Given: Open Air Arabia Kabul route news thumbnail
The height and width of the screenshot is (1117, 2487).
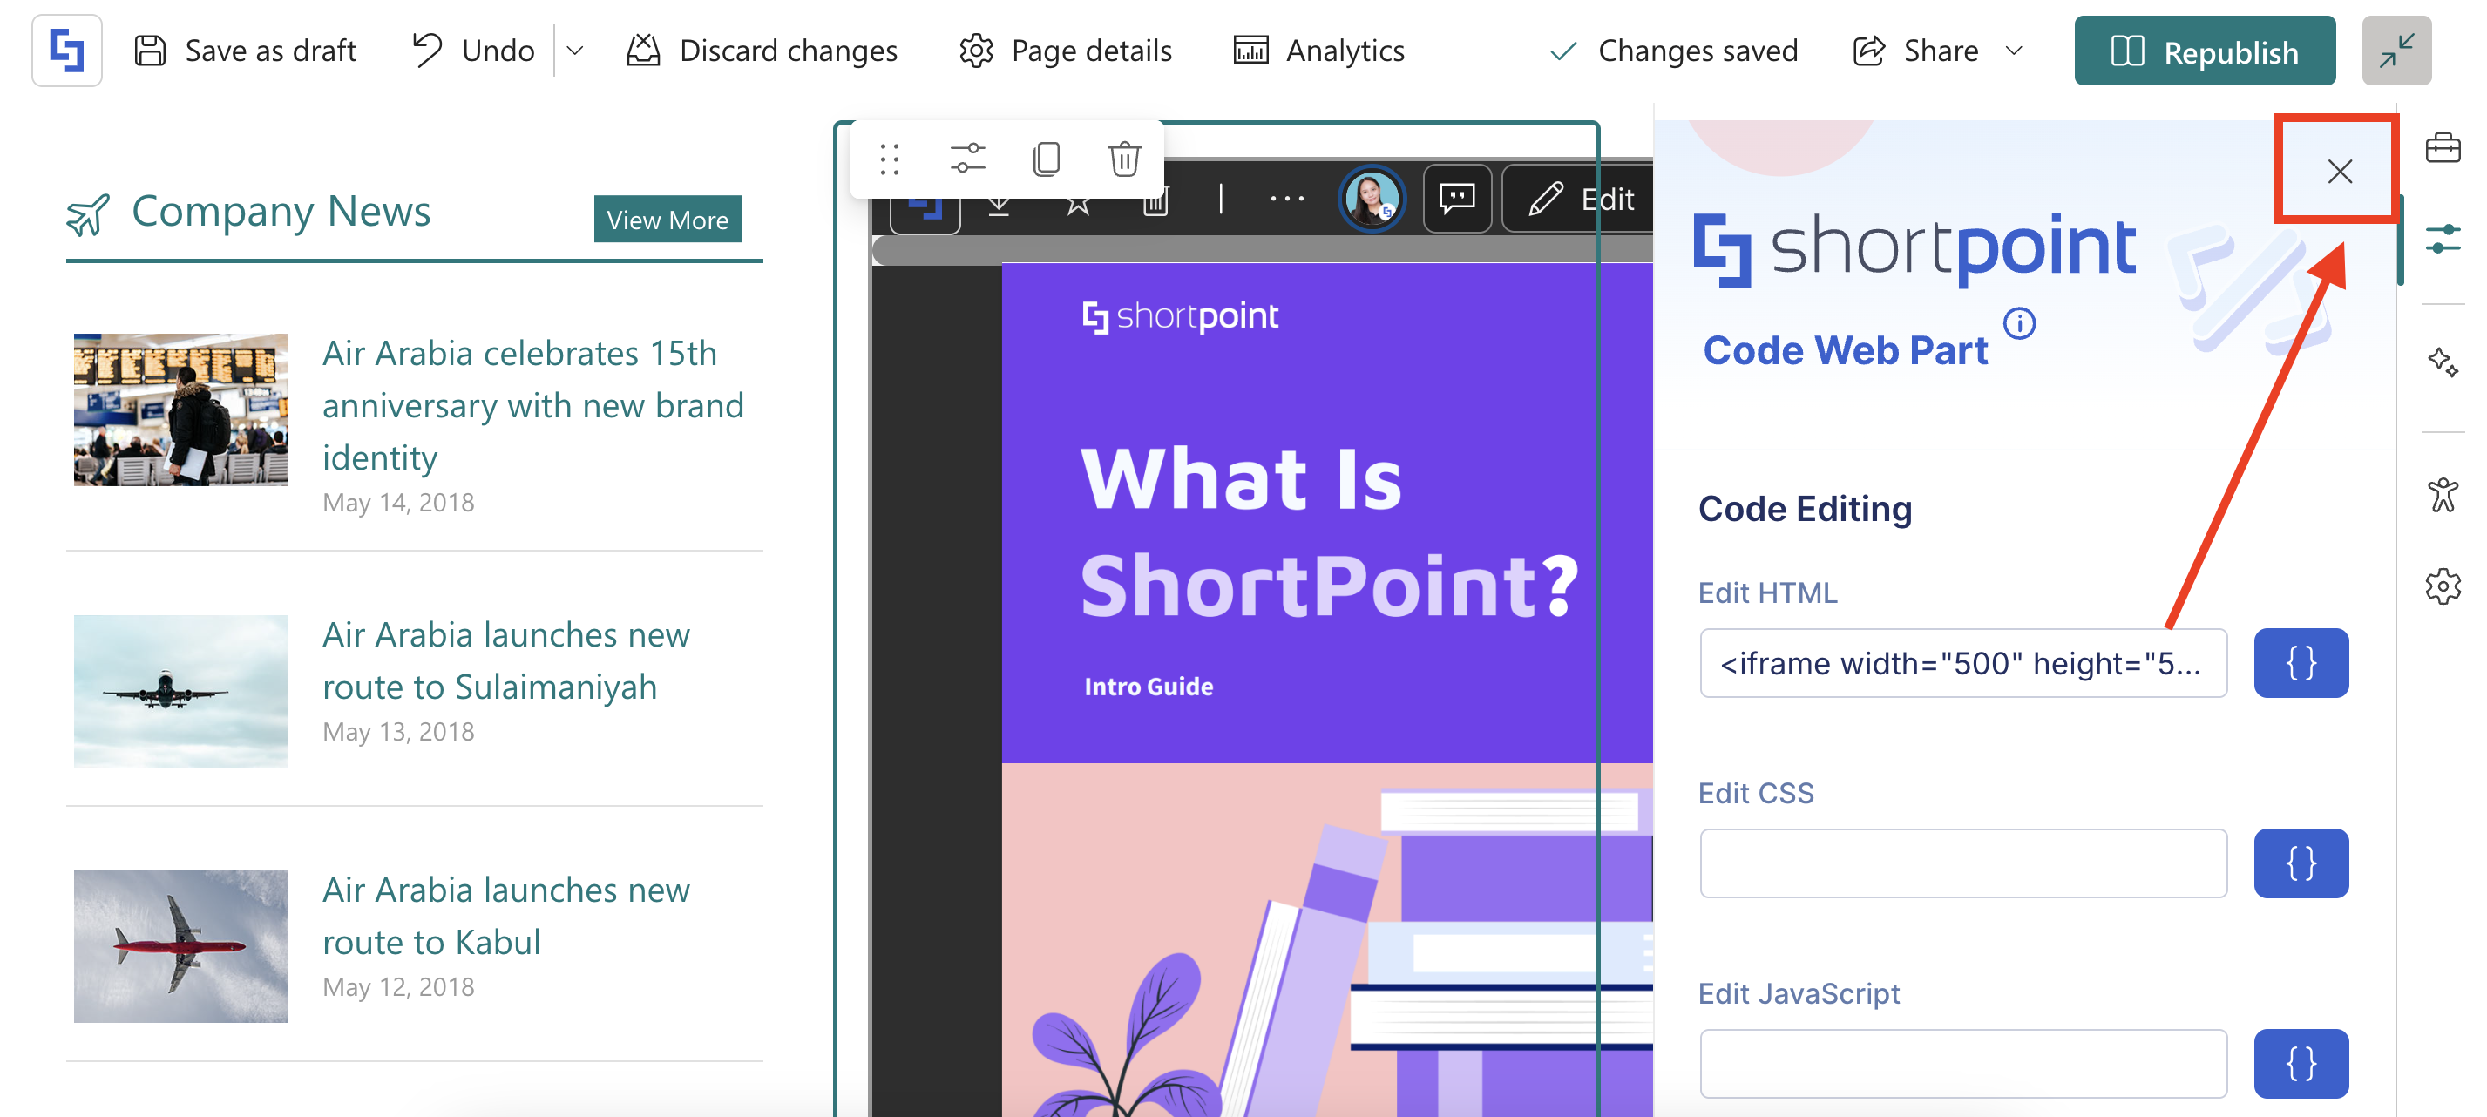Looking at the screenshot, I should 180,946.
